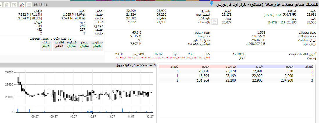Click legal sell volume 3.074 M [28.8%]
This screenshot has height=123, width=319.
click(30, 18)
